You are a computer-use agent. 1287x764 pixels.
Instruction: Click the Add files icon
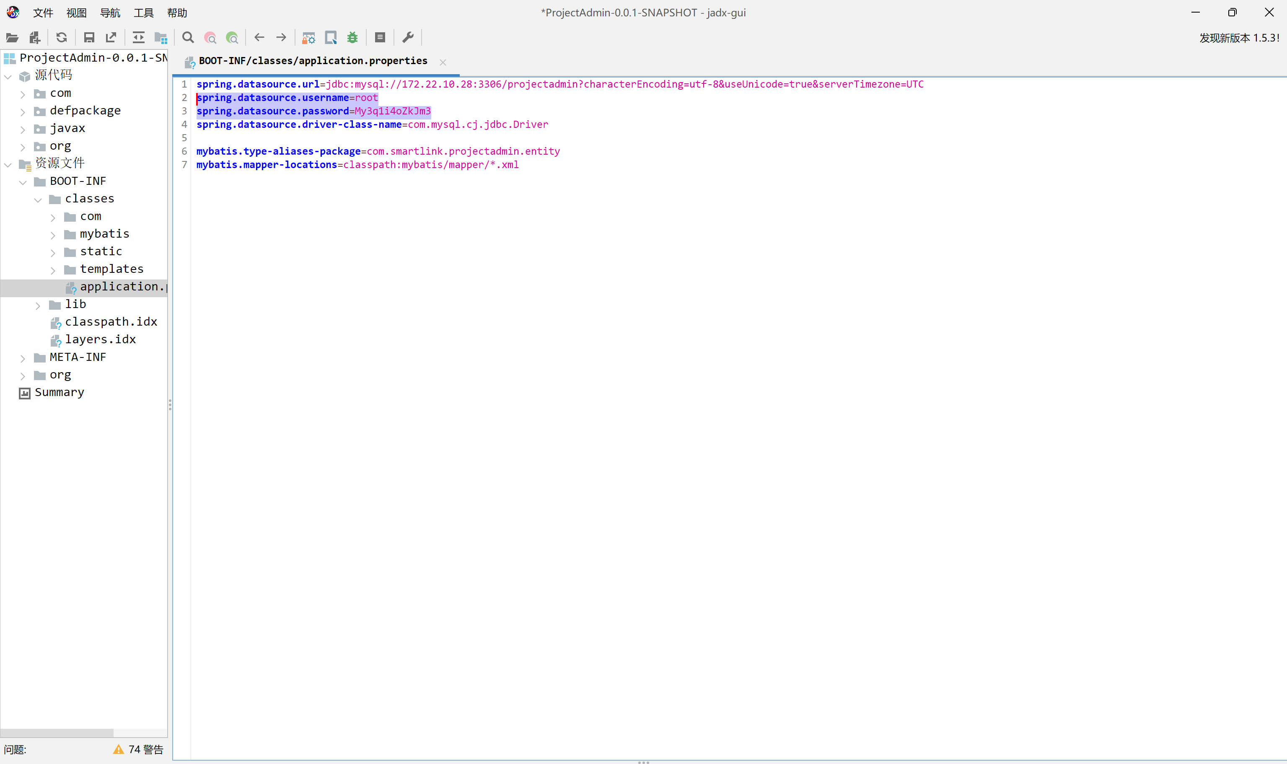tap(34, 38)
